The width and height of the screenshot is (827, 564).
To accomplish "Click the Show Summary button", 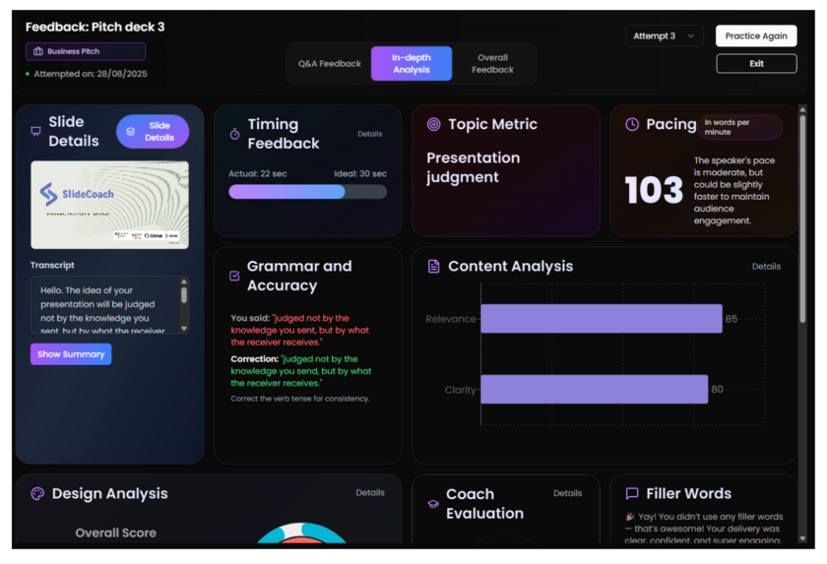I will point(71,354).
